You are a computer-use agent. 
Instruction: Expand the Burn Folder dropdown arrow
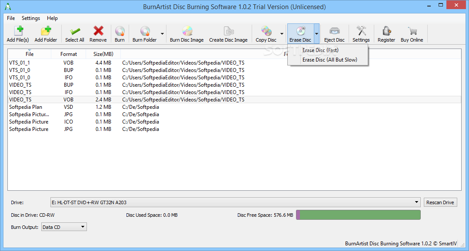tap(162, 34)
